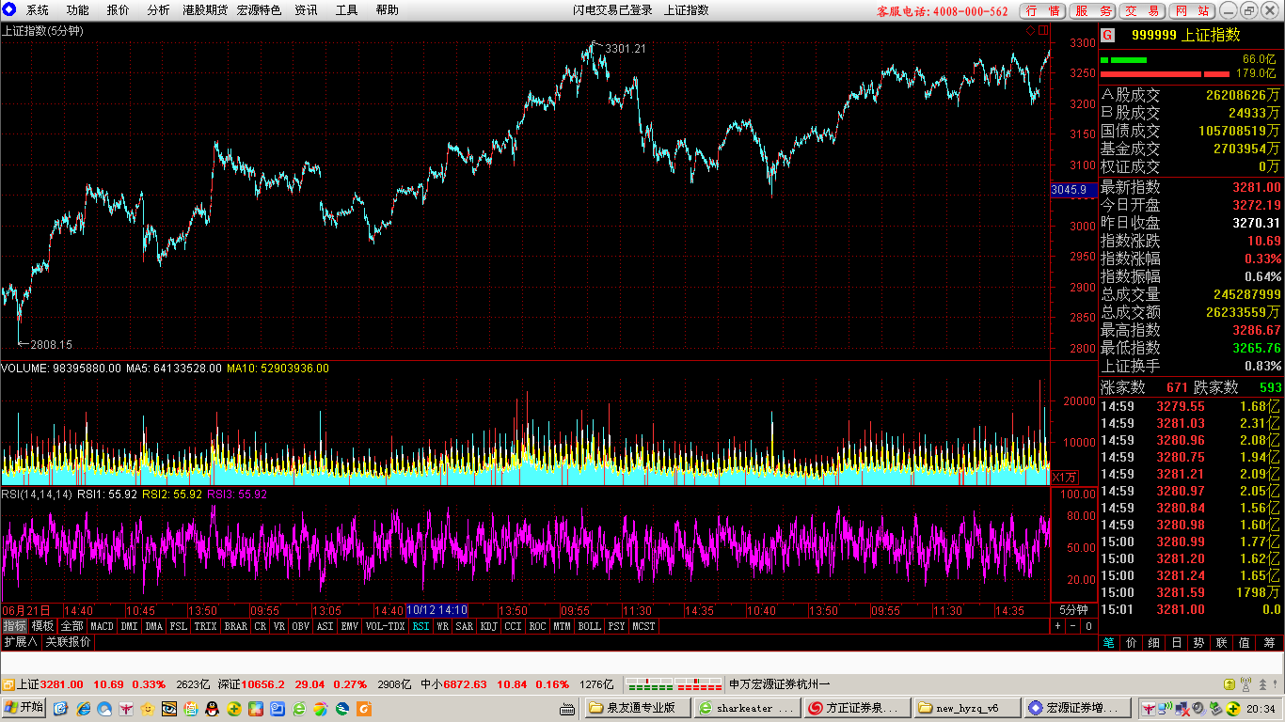Click the antenna signal icon in the status bar
Viewport: 1285px width, 722px height.
(x=1245, y=684)
